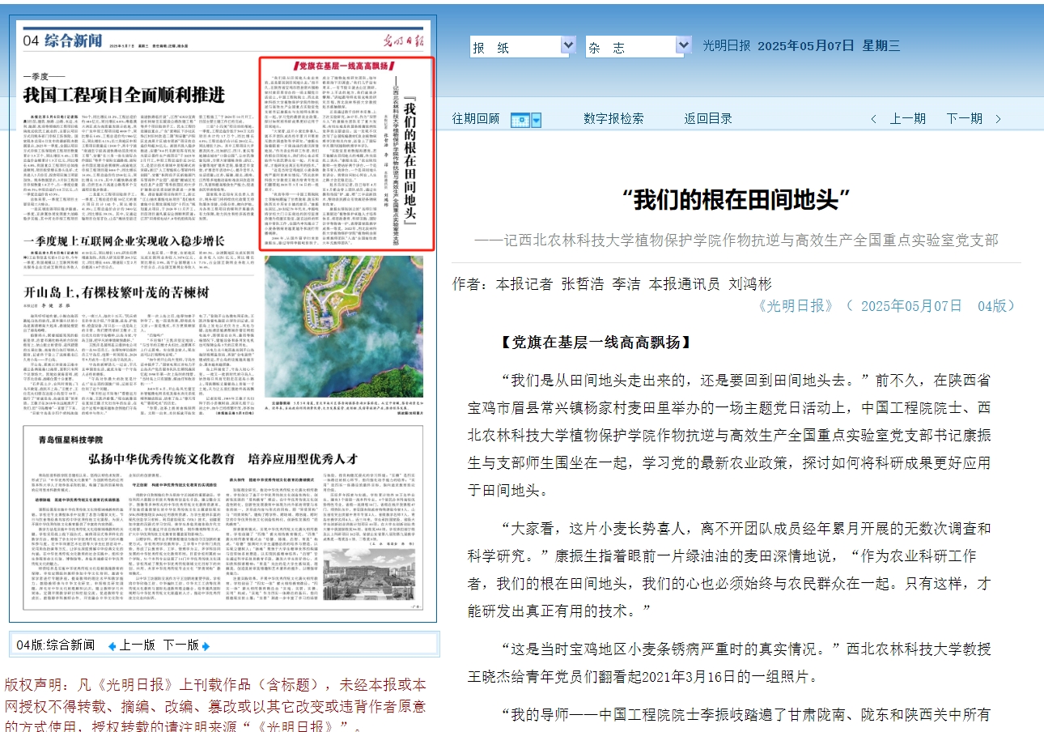
Task: Go to the previous page via 上一版
Action: tap(137, 645)
